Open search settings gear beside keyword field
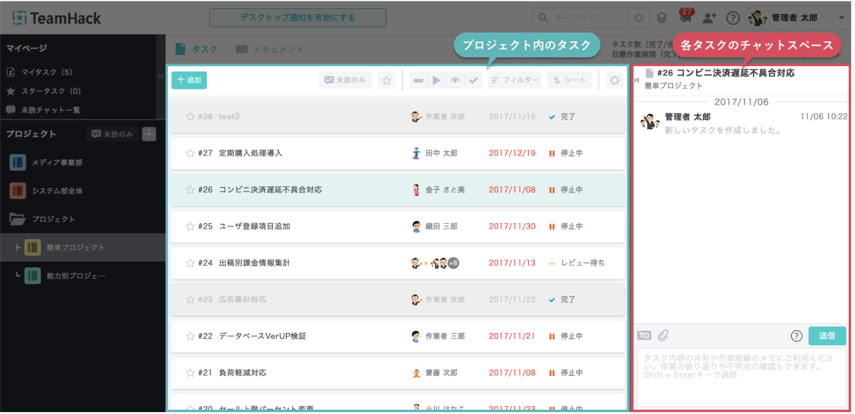This screenshot has height=414, width=855. [638, 18]
